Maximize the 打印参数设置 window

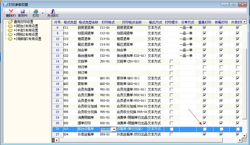click(234, 5)
